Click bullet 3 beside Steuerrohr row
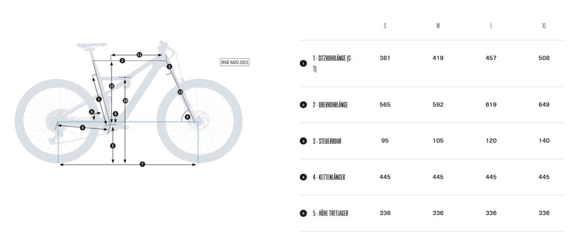This screenshot has width=573, height=238. pos(303,141)
